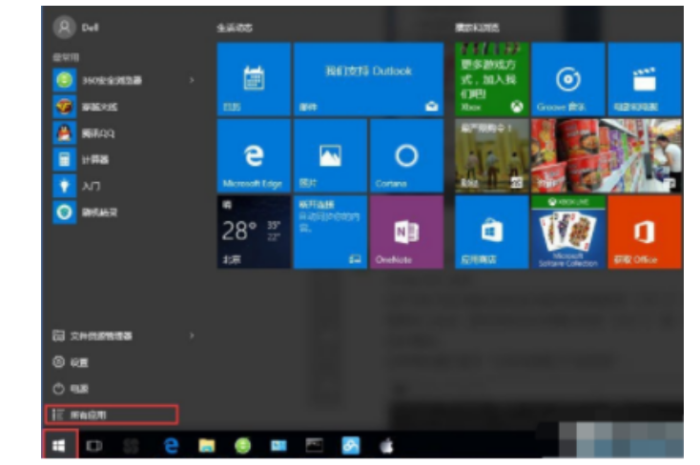Open the Calculator app in the list
This screenshot has width=700, height=465.
coord(124,159)
